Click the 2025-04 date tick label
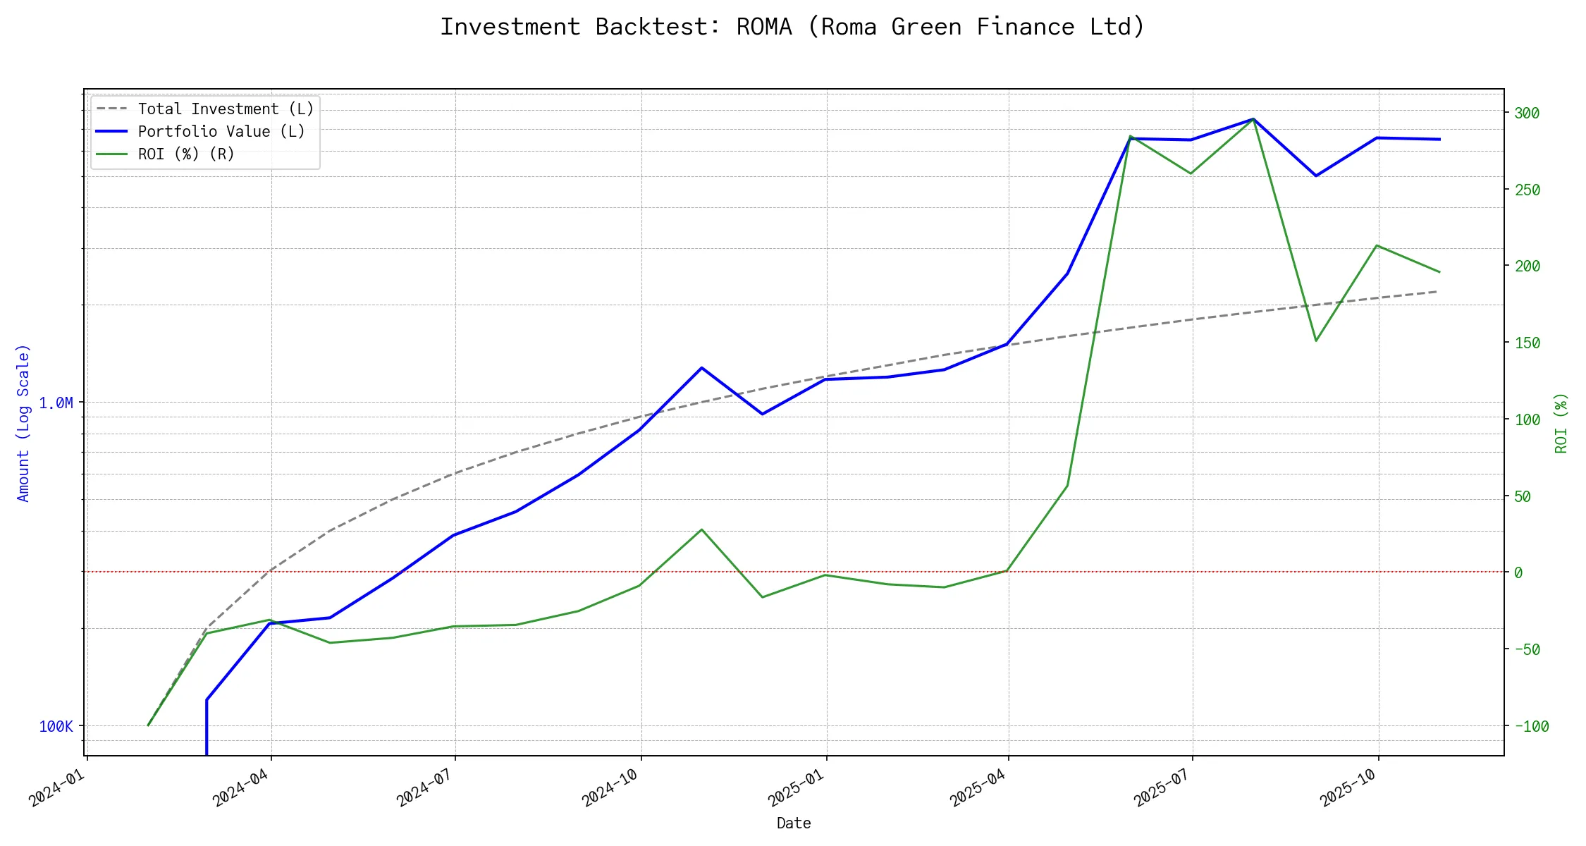 [978, 787]
